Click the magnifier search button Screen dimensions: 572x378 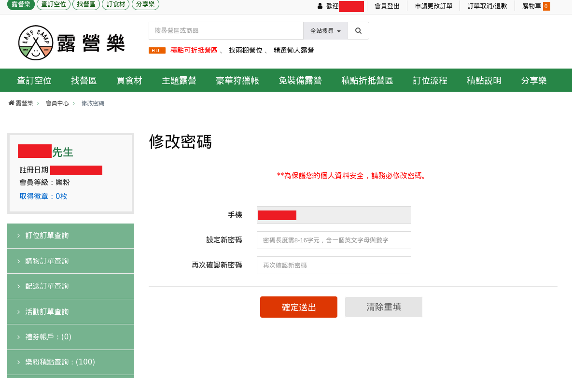[x=358, y=30]
